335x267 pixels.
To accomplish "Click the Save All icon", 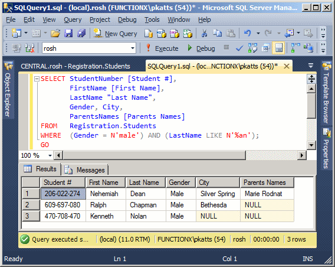I will pyautogui.click(x=81, y=33).
